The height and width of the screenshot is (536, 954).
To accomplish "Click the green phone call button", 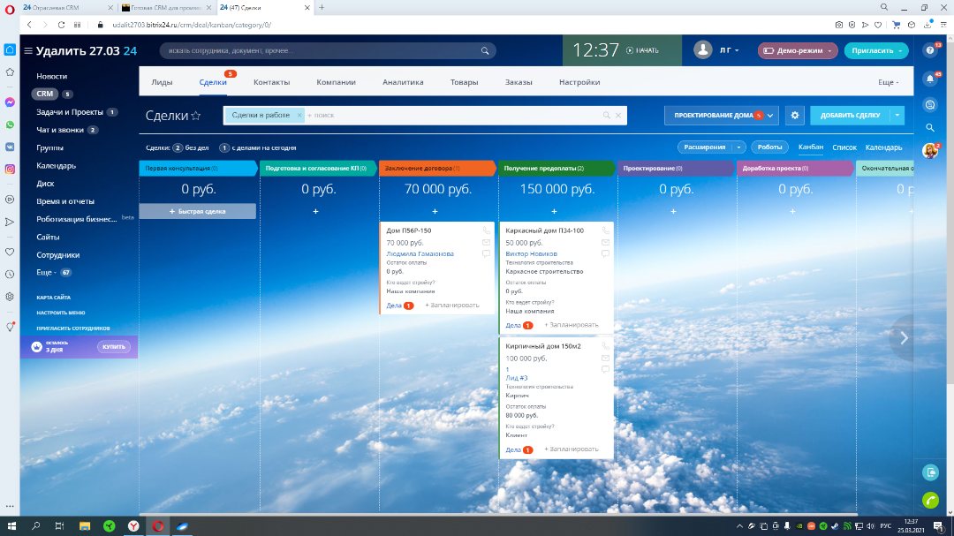I will coord(929,500).
